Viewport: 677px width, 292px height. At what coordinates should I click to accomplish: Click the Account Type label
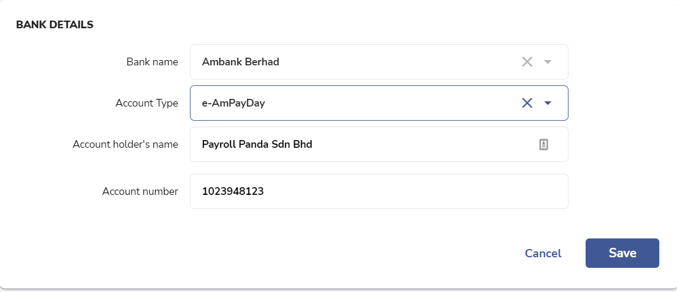147,103
